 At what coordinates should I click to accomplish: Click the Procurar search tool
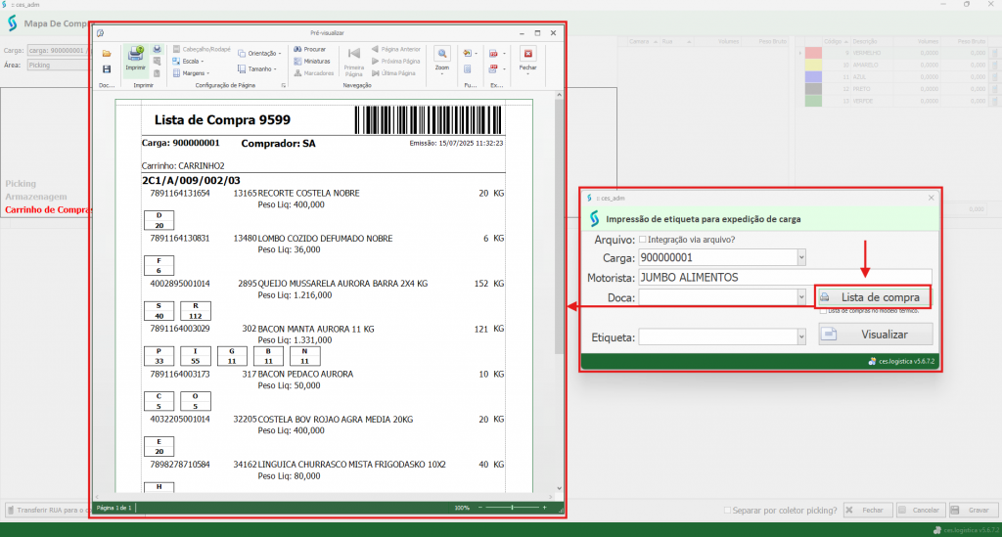tap(310, 49)
